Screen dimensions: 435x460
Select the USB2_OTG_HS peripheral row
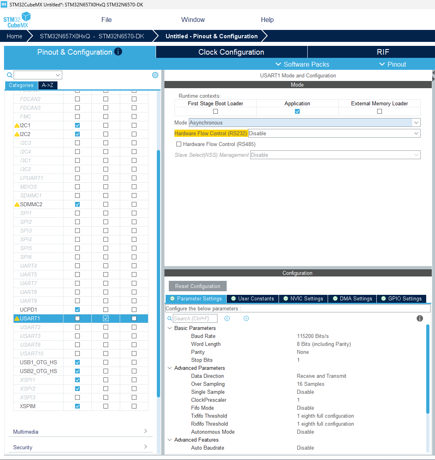pos(81,371)
